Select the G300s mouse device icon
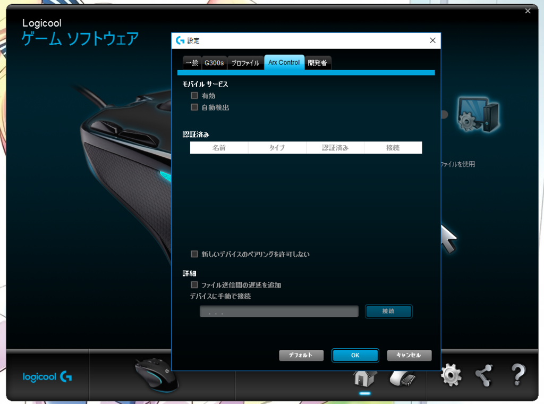Screen dimensions: 544x404 [x=157, y=375]
